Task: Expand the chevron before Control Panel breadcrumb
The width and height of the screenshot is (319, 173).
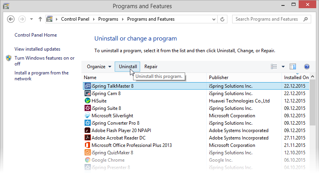Action: click(57, 19)
